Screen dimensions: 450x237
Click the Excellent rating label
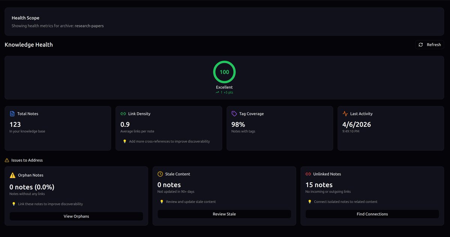pyautogui.click(x=224, y=87)
